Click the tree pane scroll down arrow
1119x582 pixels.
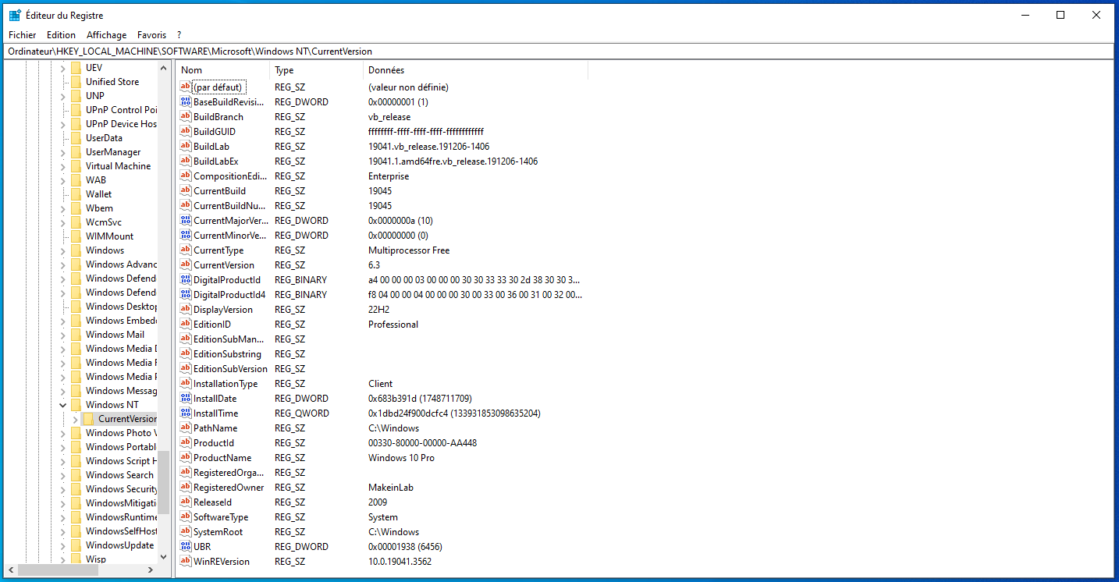coord(163,557)
